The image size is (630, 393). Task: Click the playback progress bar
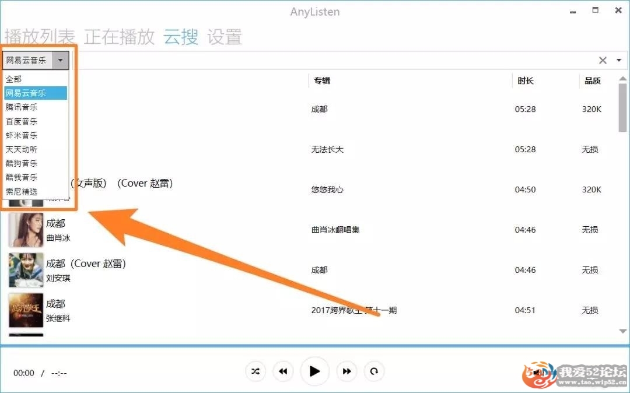pos(315,346)
